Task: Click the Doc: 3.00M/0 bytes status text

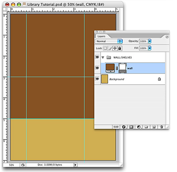Action: [50, 165]
